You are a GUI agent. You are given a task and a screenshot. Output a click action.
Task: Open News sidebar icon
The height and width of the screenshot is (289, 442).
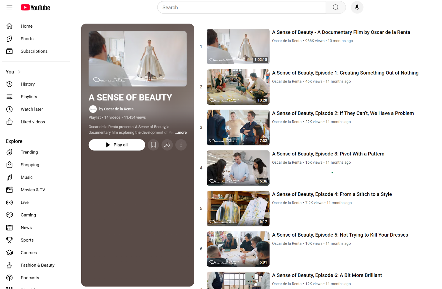tap(9, 227)
